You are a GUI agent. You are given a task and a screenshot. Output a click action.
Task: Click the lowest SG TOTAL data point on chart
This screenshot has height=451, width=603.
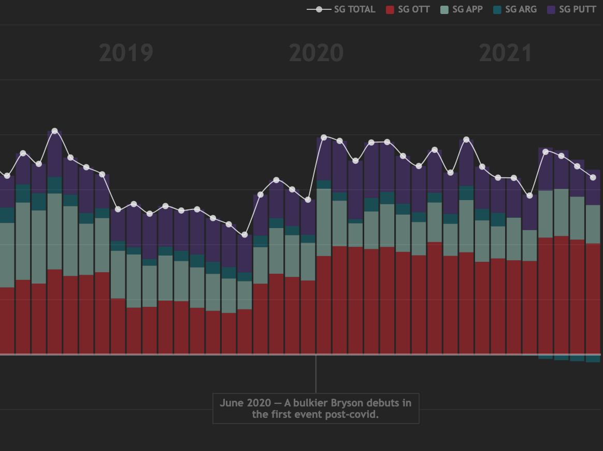[x=245, y=235]
